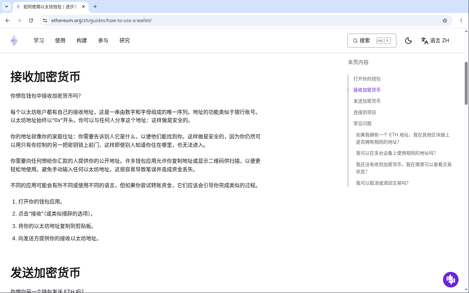Image resolution: width=469 pixels, height=293 pixels.
Task: Click the browser forward arrow
Action: click(19, 21)
